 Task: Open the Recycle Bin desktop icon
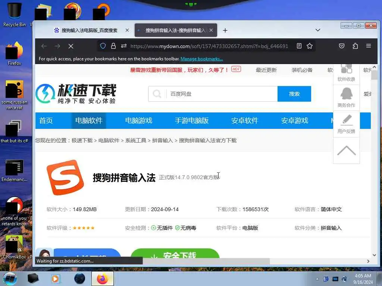pyautogui.click(x=15, y=14)
